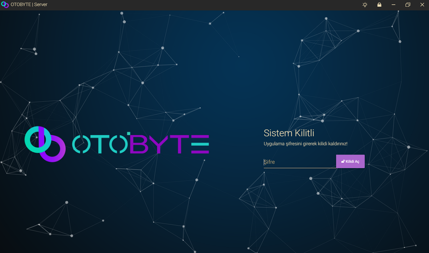Click the purple BYTE wordmark letters
429x253 pixels.
click(169, 144)
